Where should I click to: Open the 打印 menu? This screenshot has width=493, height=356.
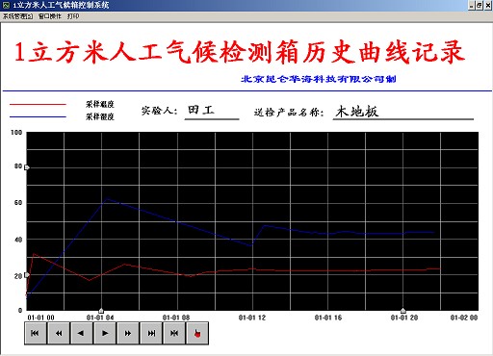pyautogui.click(x=73, y=16)
